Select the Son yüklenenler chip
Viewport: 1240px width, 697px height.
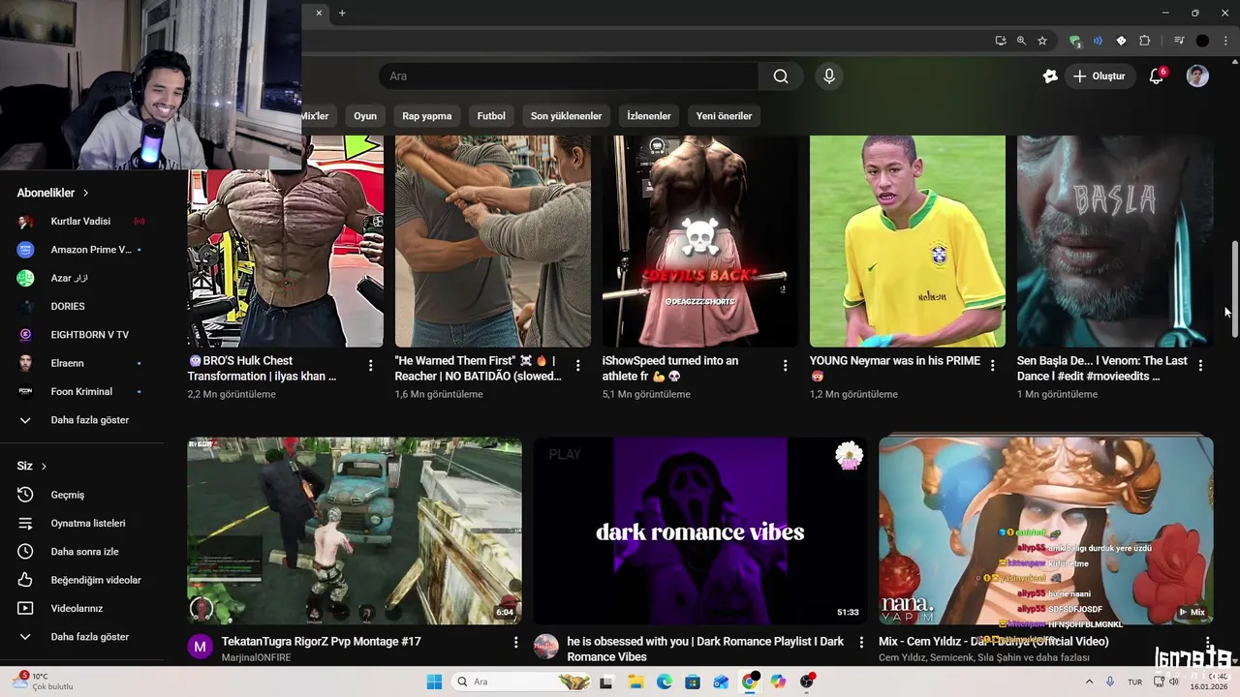tap(566, 116)
